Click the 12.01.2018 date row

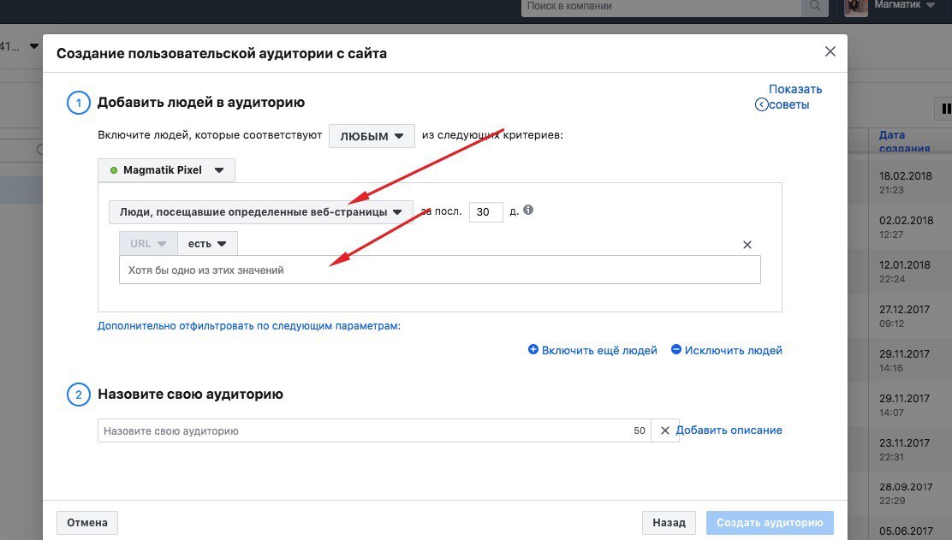click(x=905, y=271)
